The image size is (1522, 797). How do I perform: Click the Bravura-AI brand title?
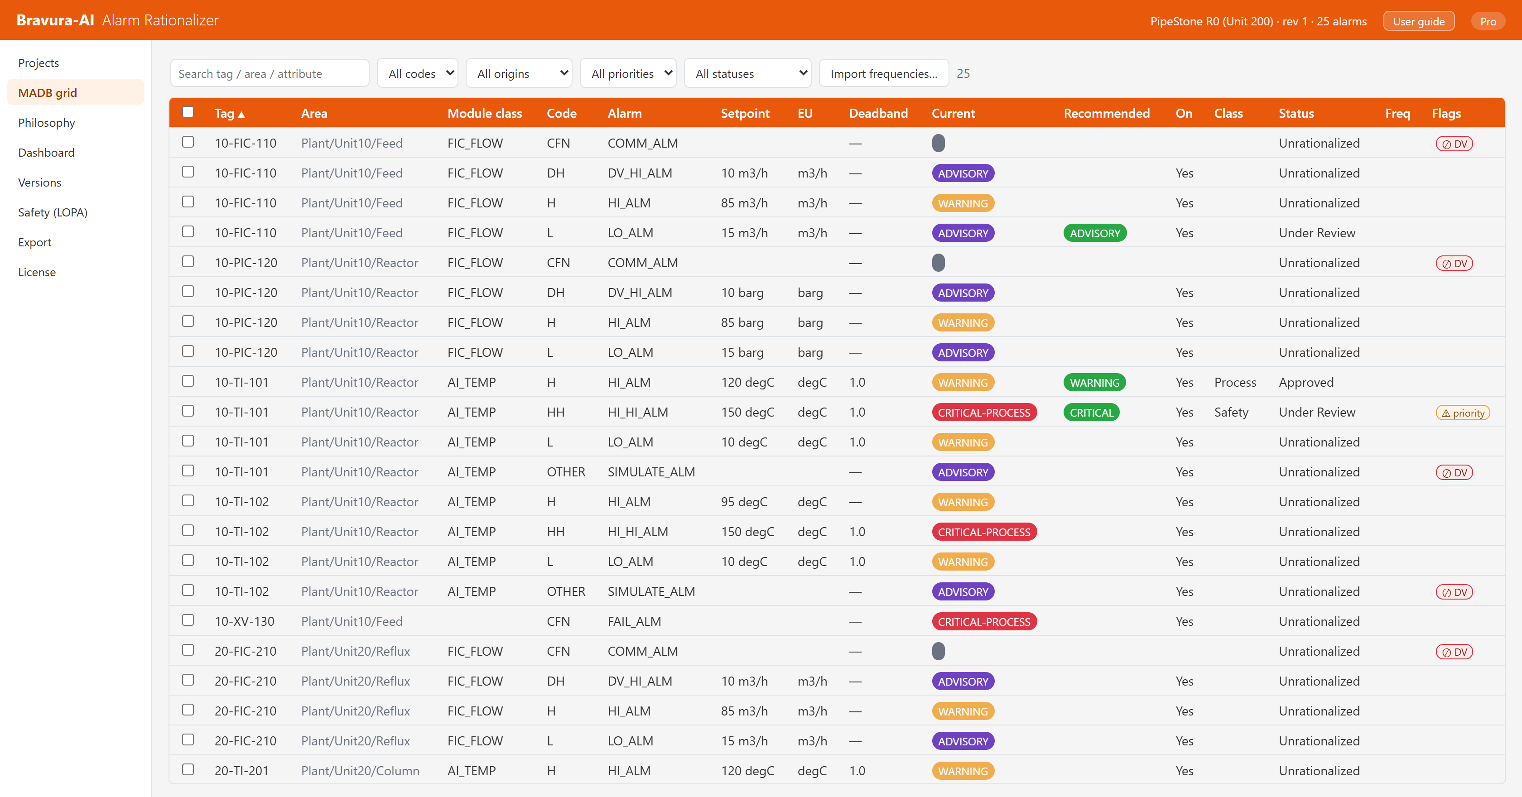55,20
